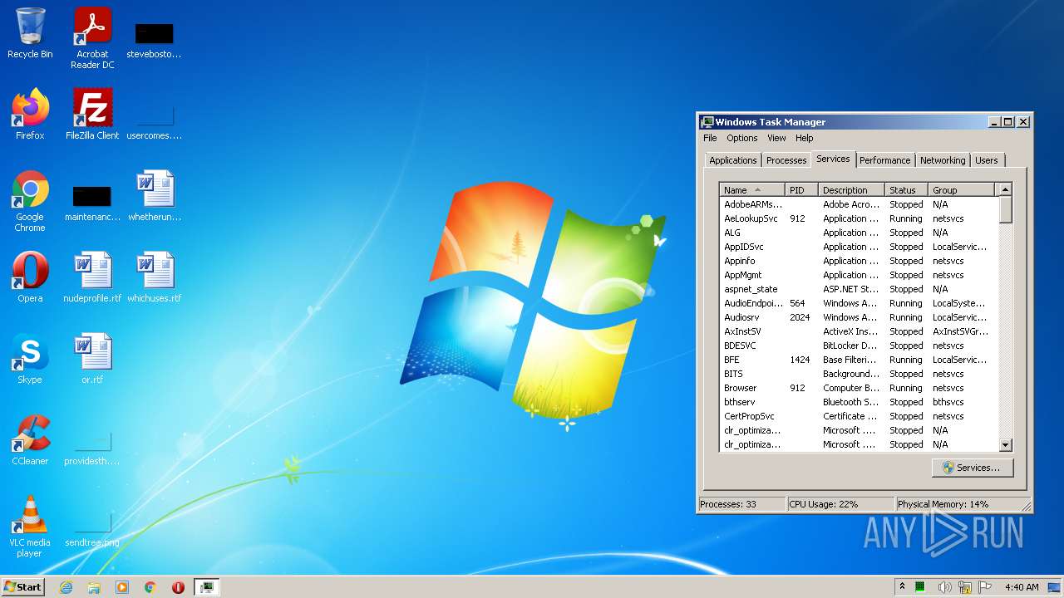Click the network tray icon
This screenshot has width=1064, height=598.
coord(965,587)
